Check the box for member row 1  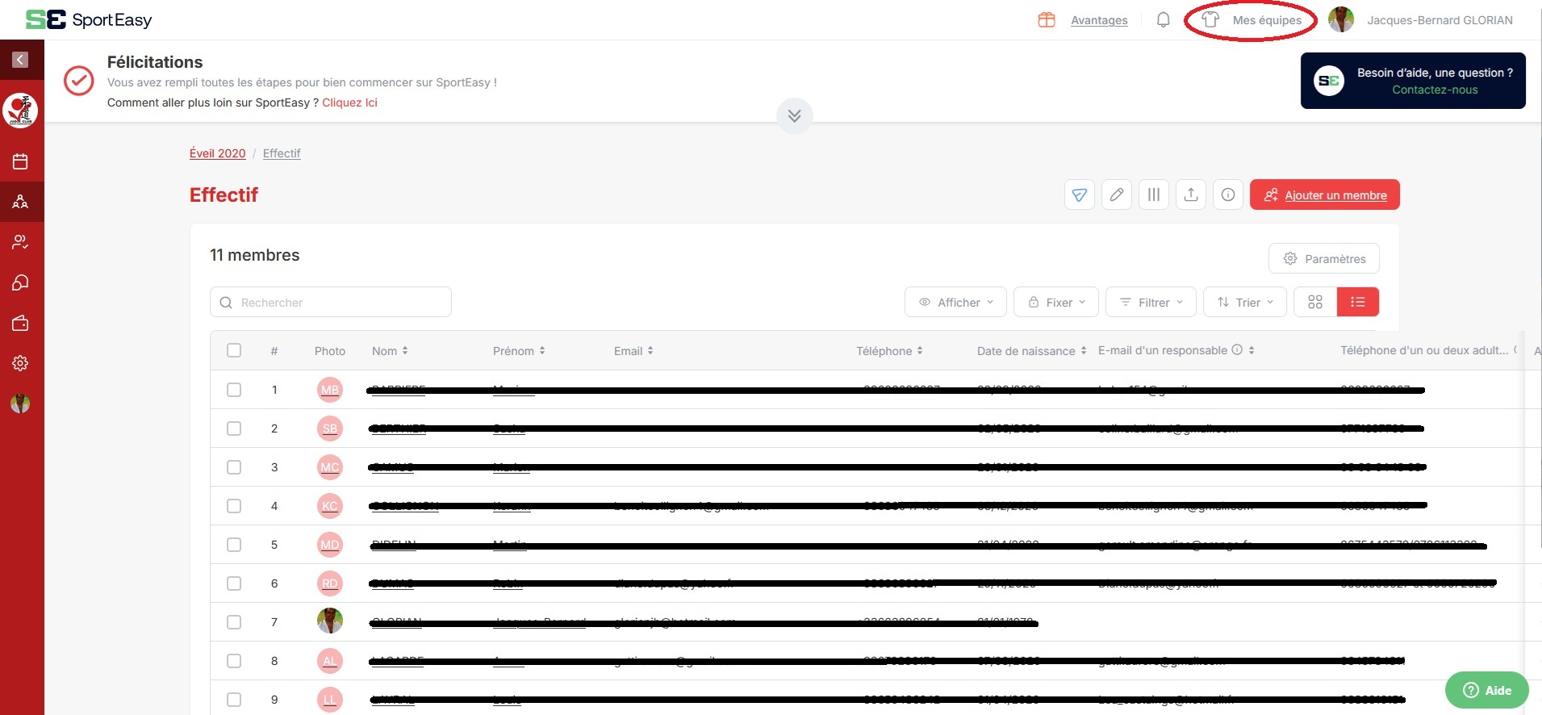pos(234,390)
